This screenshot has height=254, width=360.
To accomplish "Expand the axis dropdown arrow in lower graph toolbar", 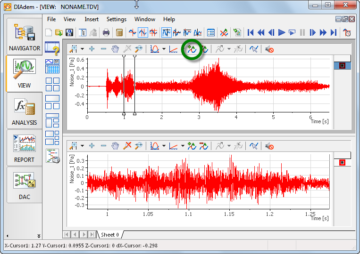I will pos(183,147).
